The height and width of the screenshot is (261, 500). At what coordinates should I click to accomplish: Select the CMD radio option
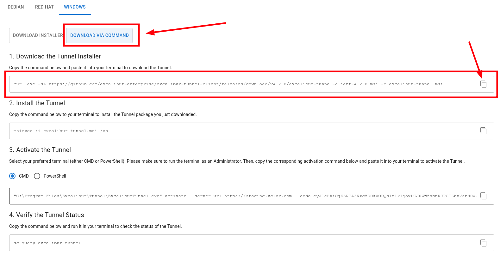click(x=12, y=176)
